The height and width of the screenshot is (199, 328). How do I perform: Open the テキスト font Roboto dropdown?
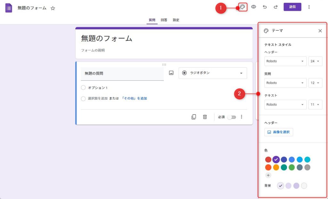tap(285, 105)
